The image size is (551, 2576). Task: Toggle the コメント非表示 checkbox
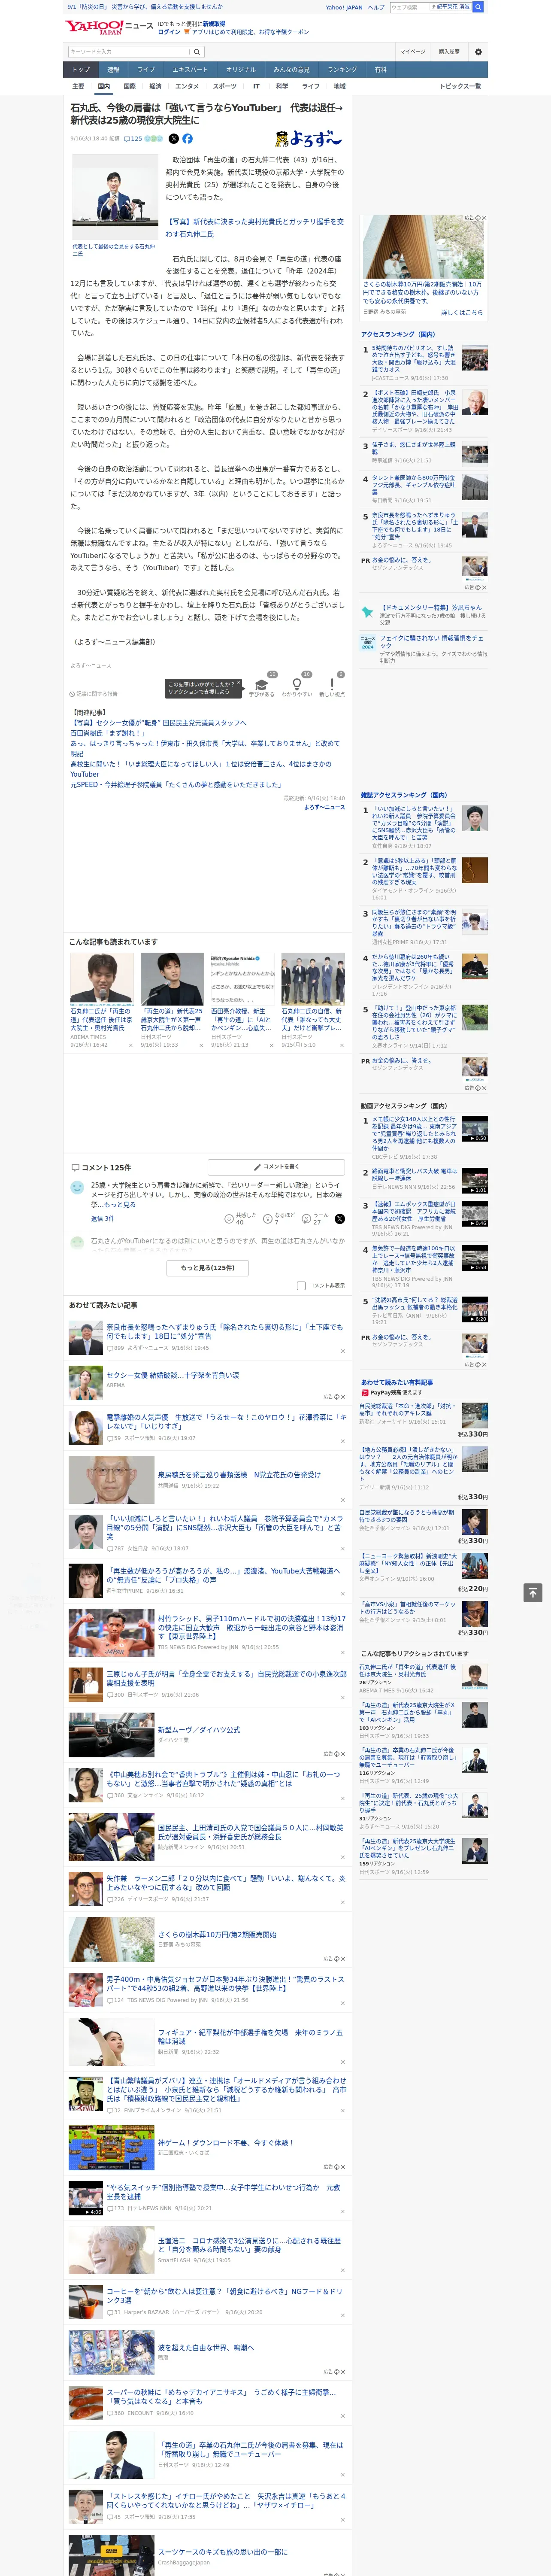pos(301,1285)
